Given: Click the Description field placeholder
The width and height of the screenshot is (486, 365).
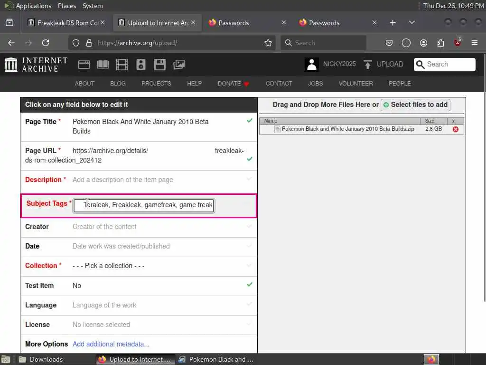Looking at the screenshot, I should 123,180.
